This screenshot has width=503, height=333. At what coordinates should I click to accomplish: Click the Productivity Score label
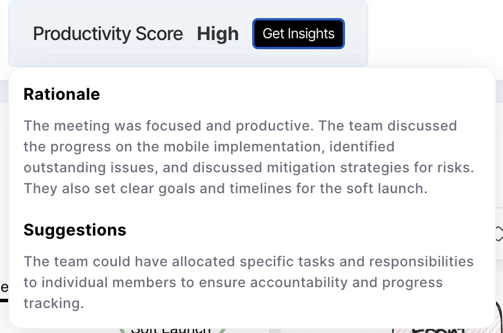pyautogui.click(x=108, y=34)
